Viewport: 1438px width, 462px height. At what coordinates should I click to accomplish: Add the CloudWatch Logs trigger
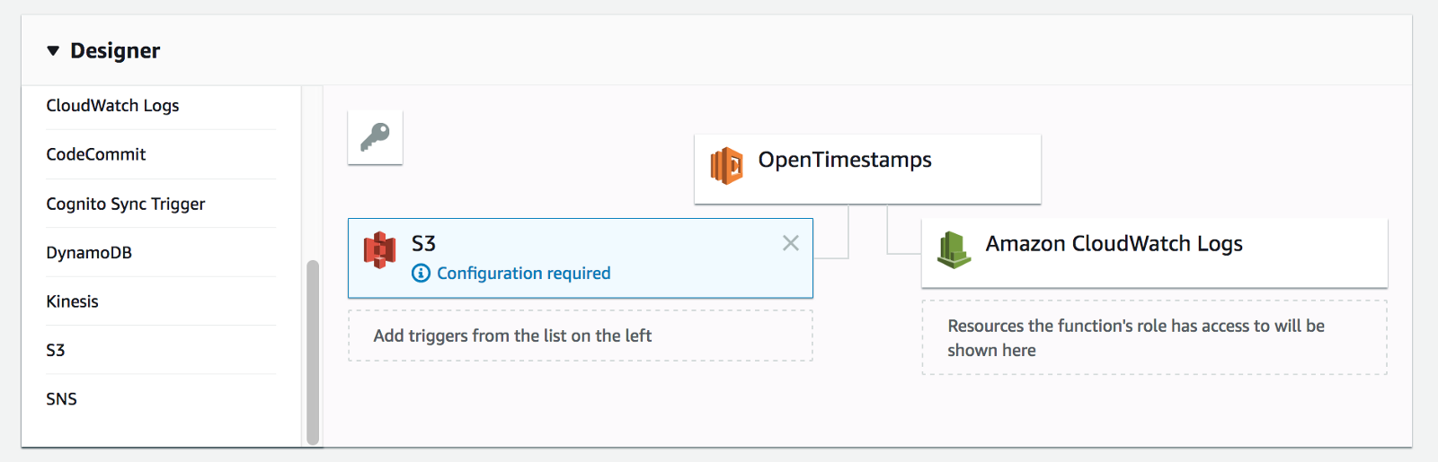click(161, 106)
